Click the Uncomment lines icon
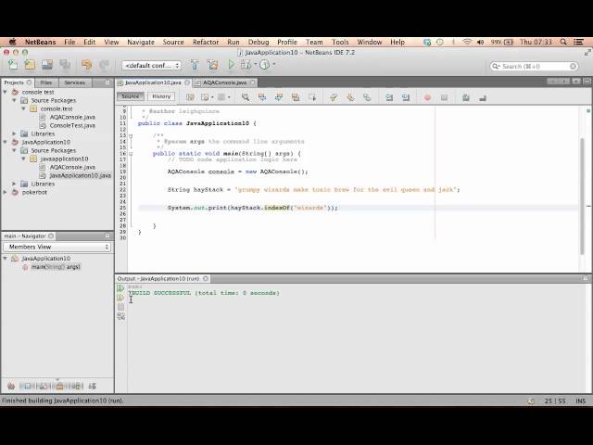 pos(483,97)
